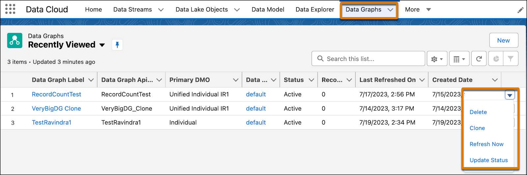Open row actions for RecordCountTest
This screenshot has width=527, height=175.
[510, 95]
